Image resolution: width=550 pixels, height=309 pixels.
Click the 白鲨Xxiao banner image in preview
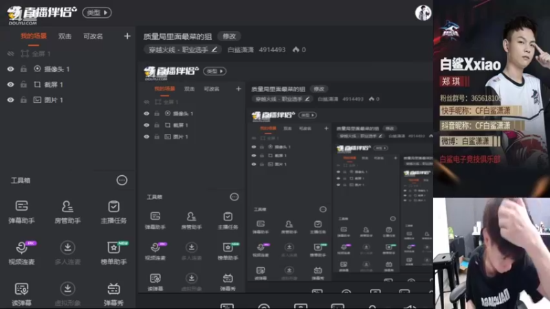[492, 98]
